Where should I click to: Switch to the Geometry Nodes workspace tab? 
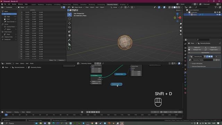tap(112, 5)
